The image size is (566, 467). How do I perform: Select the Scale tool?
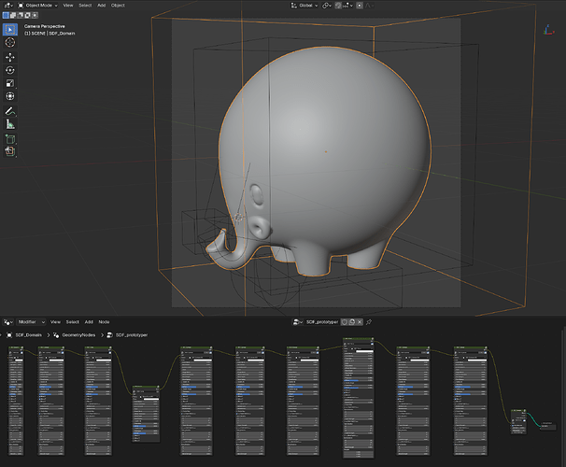10,83
